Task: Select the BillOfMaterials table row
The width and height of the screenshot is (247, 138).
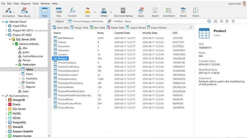Action: [122, 38]
